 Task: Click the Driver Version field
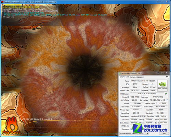pyautogui.click(x=149, y=116)
